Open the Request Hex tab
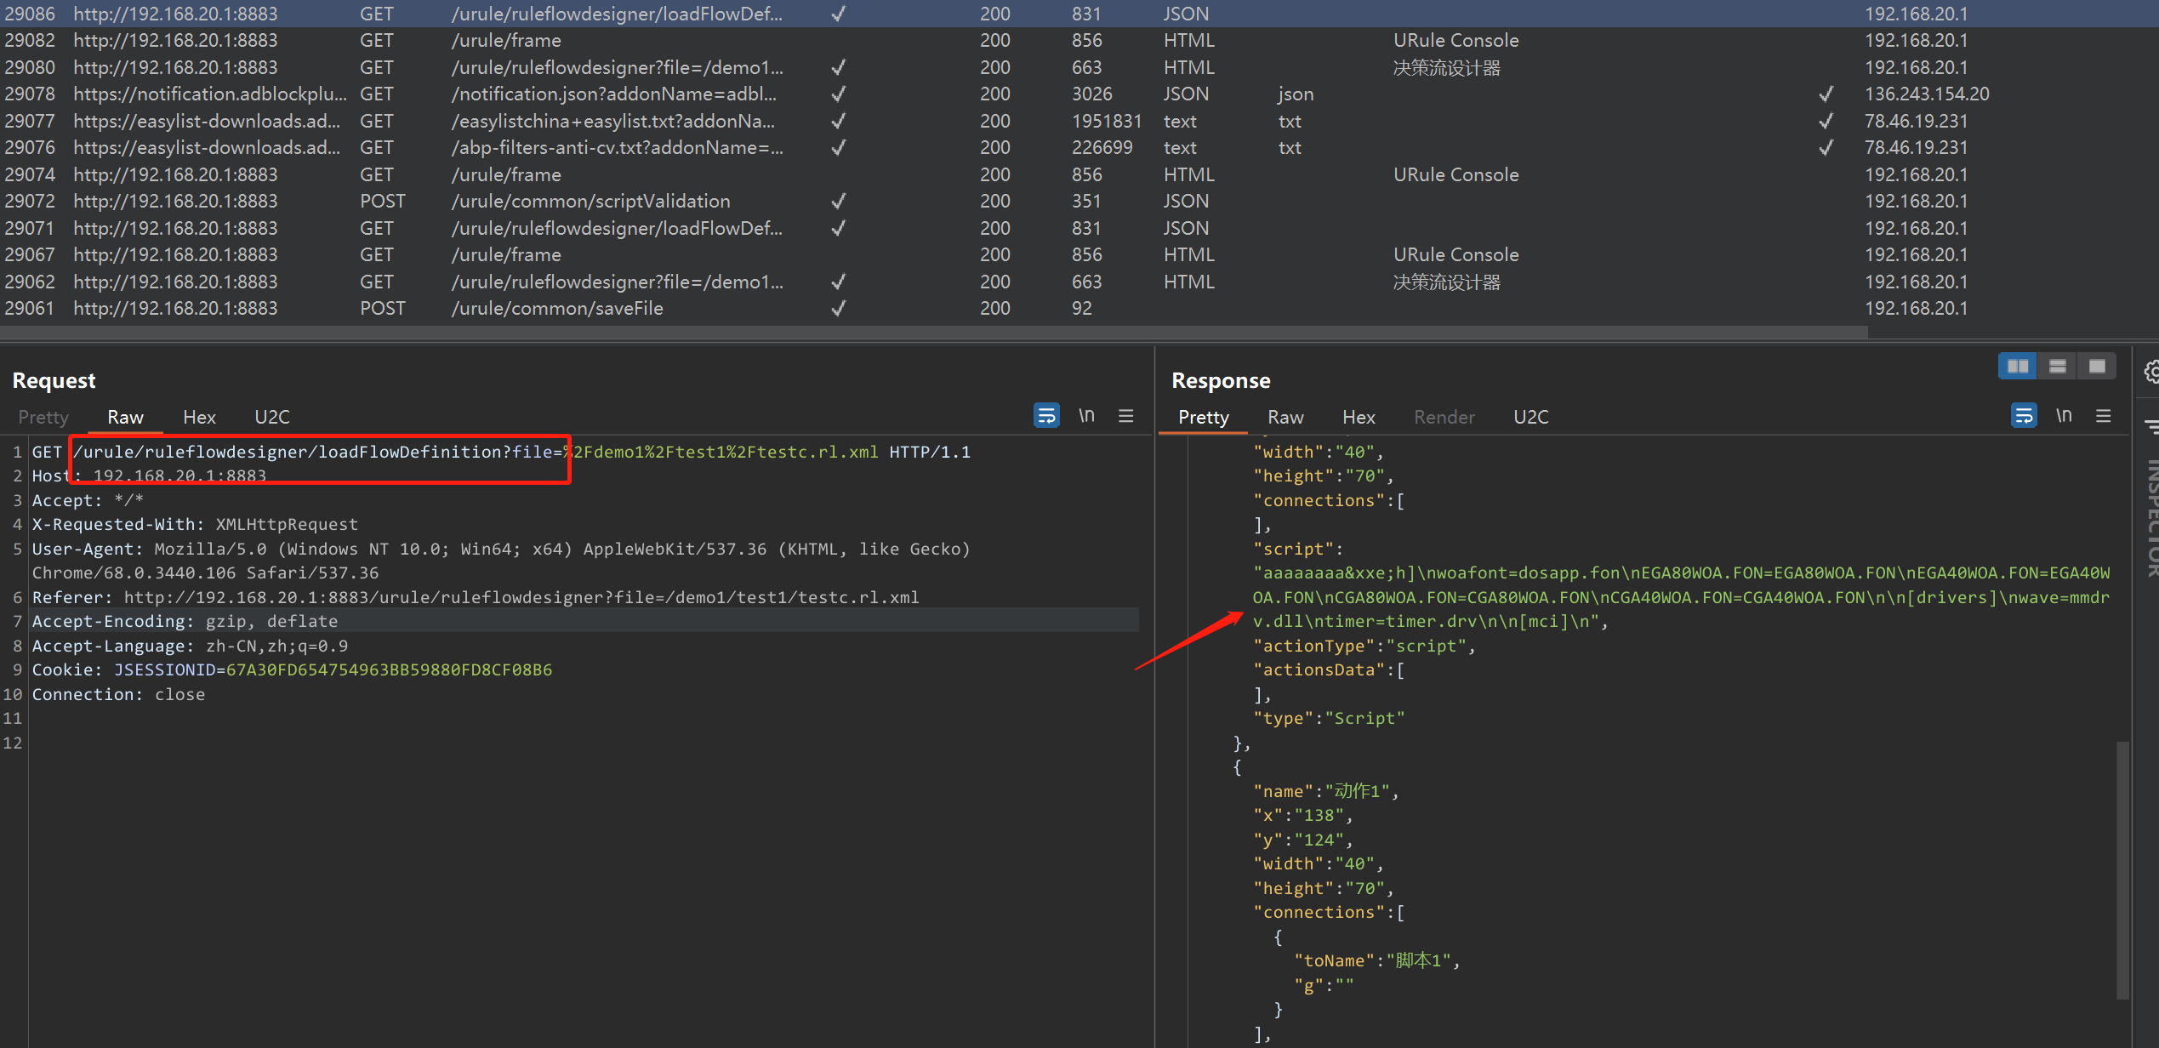 (199, 417)
